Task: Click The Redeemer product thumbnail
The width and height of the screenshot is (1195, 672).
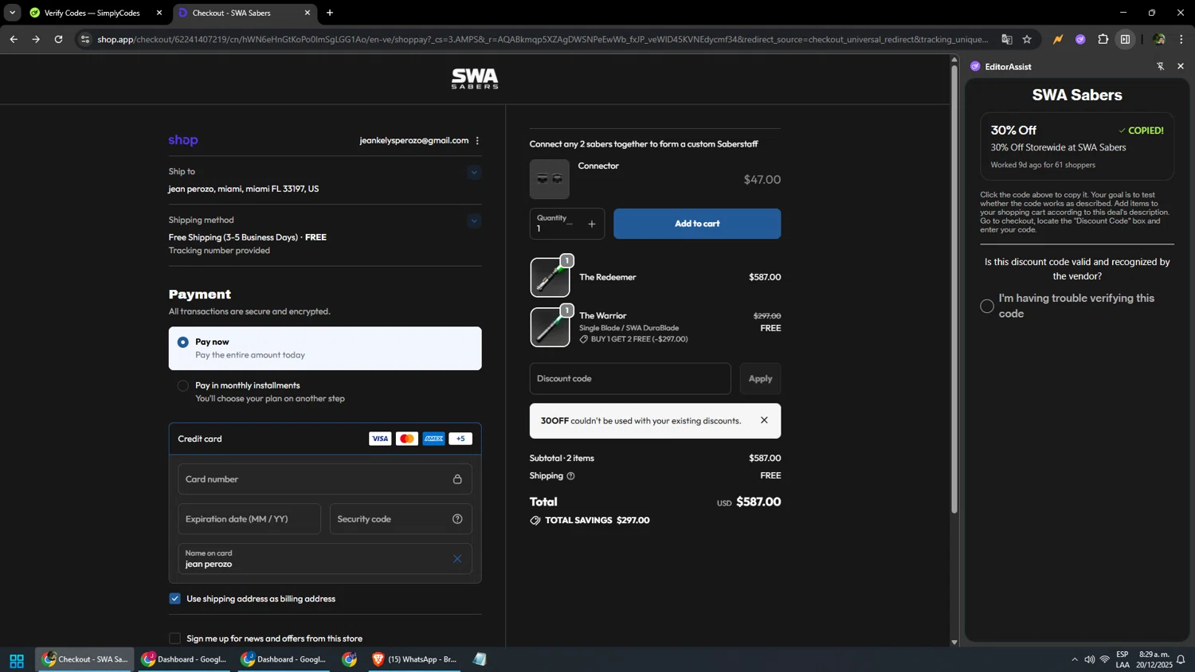Action: click(x=550, y=277)
